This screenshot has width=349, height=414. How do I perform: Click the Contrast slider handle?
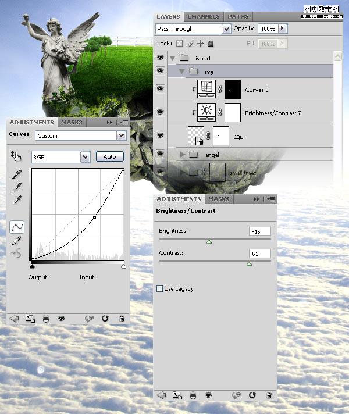[249, 264]
